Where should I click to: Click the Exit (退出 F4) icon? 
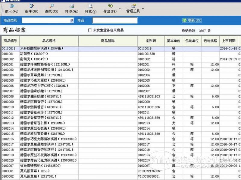coord(12,6)
